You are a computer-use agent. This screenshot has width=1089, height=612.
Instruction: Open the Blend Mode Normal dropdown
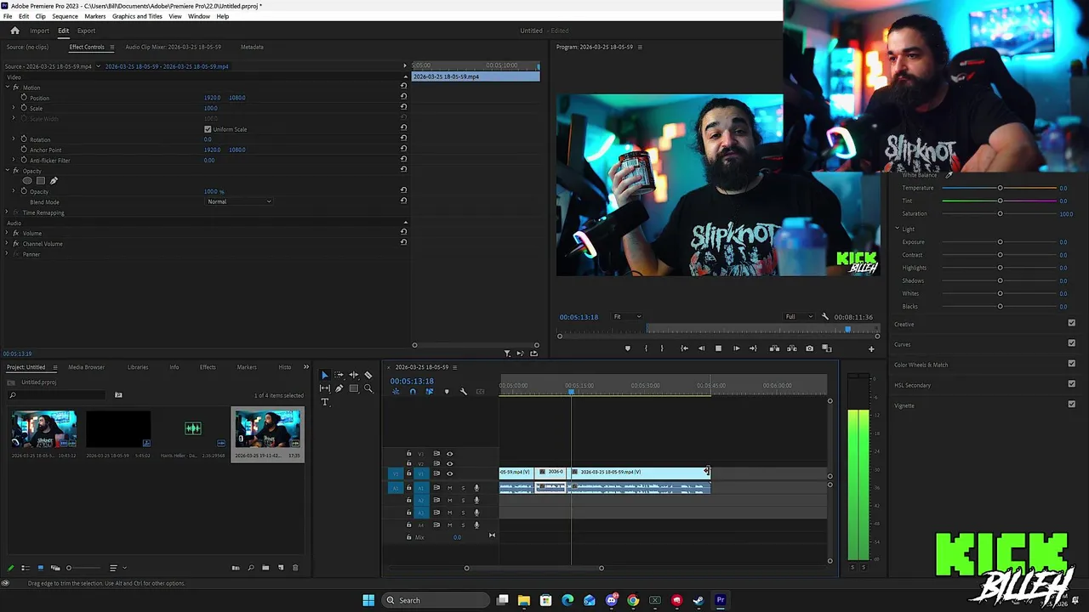click(x=239, y=201)
